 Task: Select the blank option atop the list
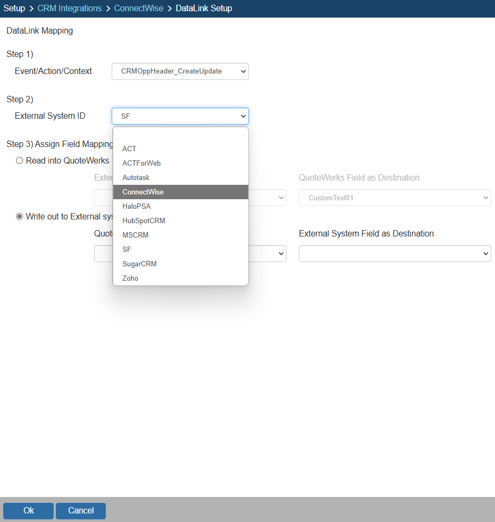click(180, 135)
